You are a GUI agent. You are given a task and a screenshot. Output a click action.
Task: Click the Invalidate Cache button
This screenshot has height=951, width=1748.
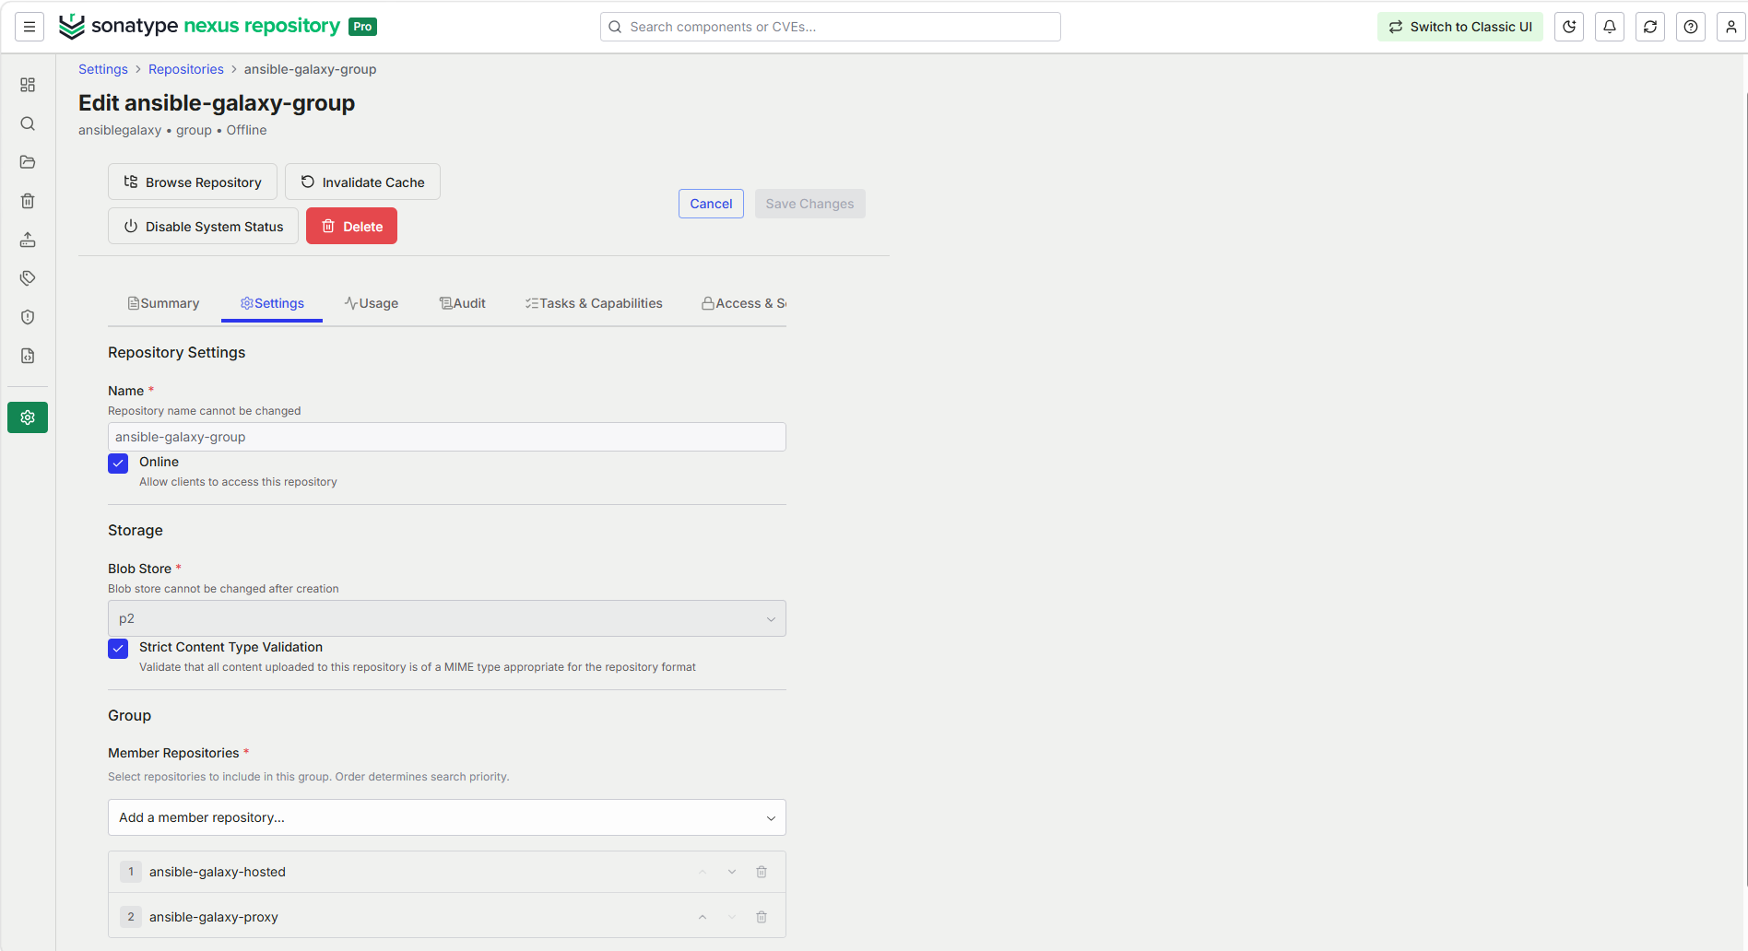362,182
